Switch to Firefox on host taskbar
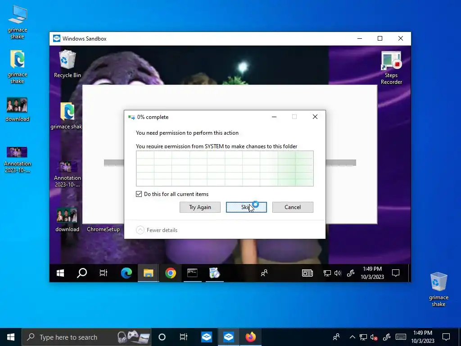 click(250, 337)
